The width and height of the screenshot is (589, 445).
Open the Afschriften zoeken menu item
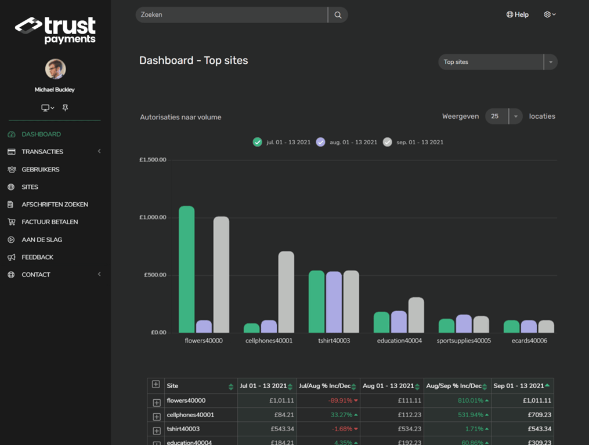[x=54, y=205]
